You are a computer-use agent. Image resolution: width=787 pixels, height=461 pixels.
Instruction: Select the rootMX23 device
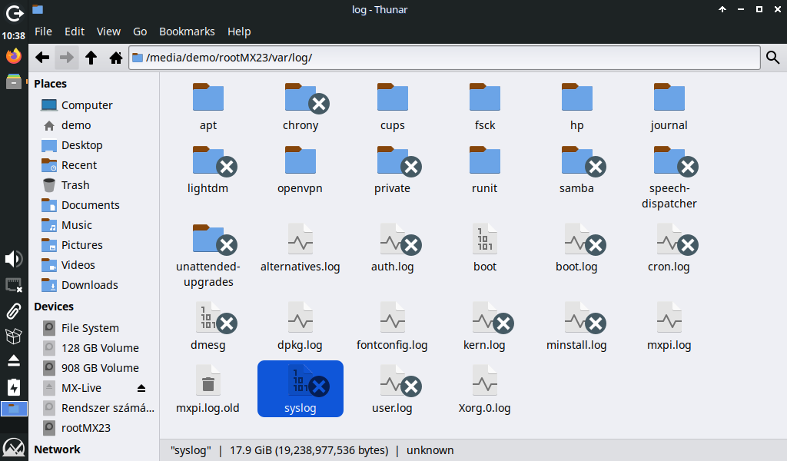point(85,428)
